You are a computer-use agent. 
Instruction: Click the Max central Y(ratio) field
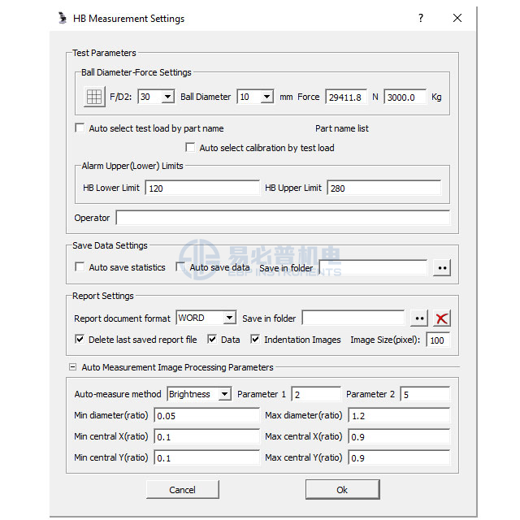tap(399, 458)
